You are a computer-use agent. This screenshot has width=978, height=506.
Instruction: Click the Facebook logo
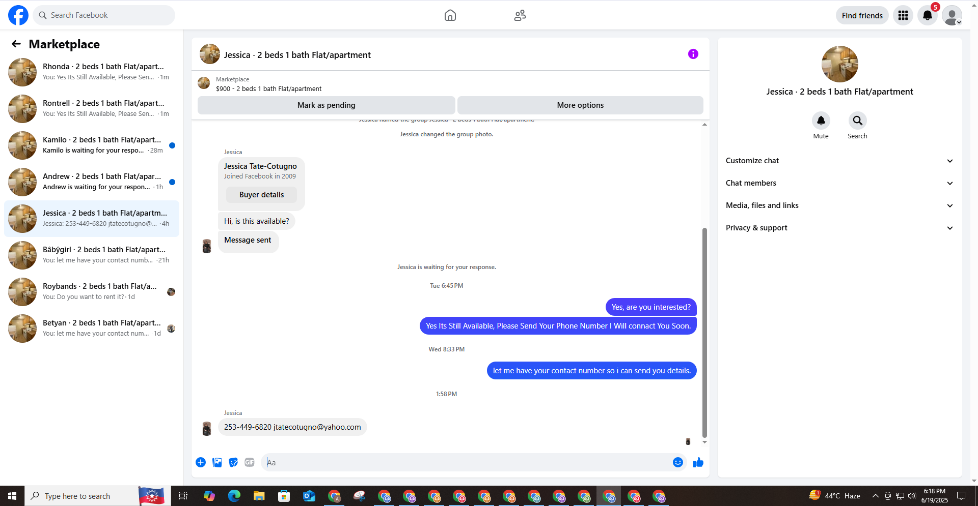pyautogui.click(x=18, y=15)
